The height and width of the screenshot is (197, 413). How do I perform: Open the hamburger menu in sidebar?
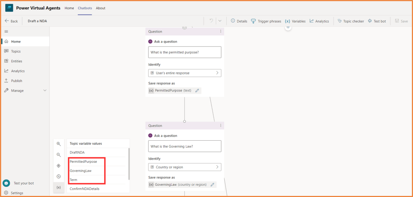[6, 31]
